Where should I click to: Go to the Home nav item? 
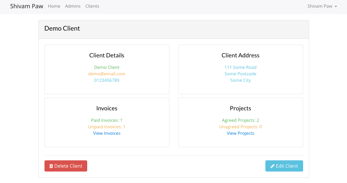click(x=54, y=6)
